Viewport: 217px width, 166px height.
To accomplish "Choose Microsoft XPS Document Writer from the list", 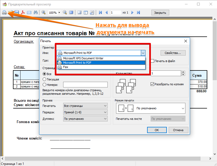I will [x=101, y=58].
